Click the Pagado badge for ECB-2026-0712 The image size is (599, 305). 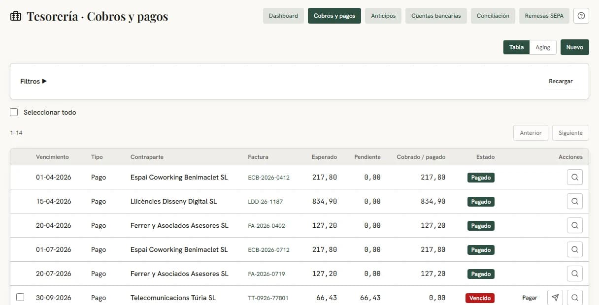point(481,249)
